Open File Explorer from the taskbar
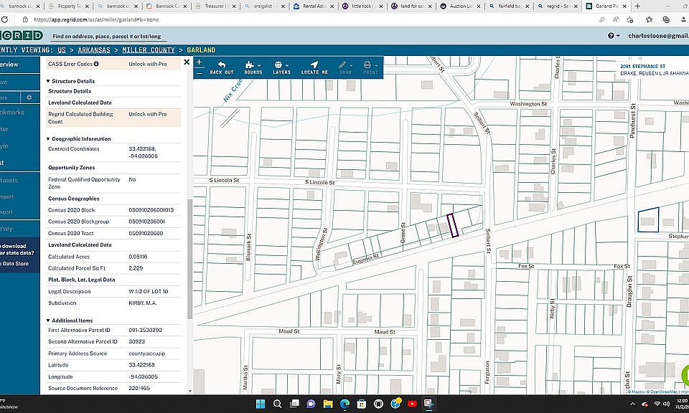The width and height of the screenshot is (689, 413). click(x=327, y=404)
